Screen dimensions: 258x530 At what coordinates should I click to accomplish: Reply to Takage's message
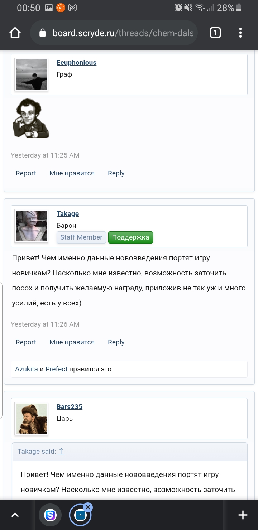(x=116, y=342)
